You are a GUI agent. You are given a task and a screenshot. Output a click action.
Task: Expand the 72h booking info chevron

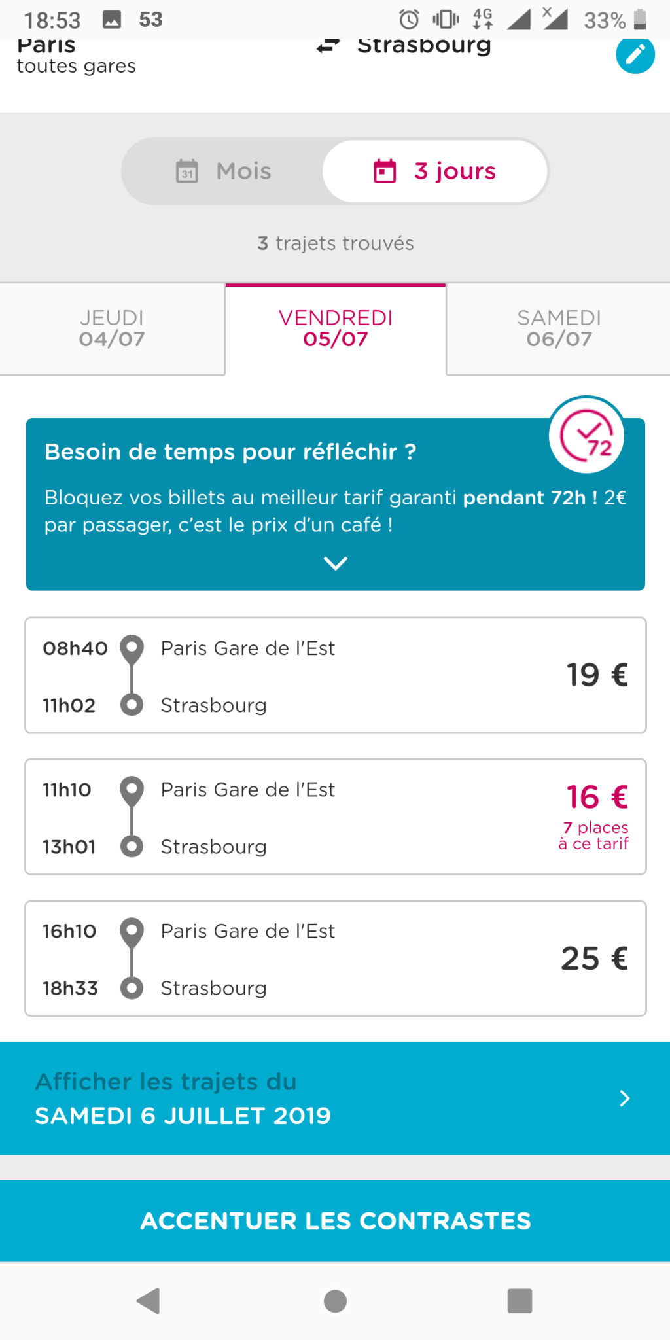pos(336,563)
